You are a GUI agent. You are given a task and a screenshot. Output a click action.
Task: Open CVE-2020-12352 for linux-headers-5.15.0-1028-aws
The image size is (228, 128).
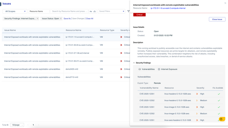(147, 101)
